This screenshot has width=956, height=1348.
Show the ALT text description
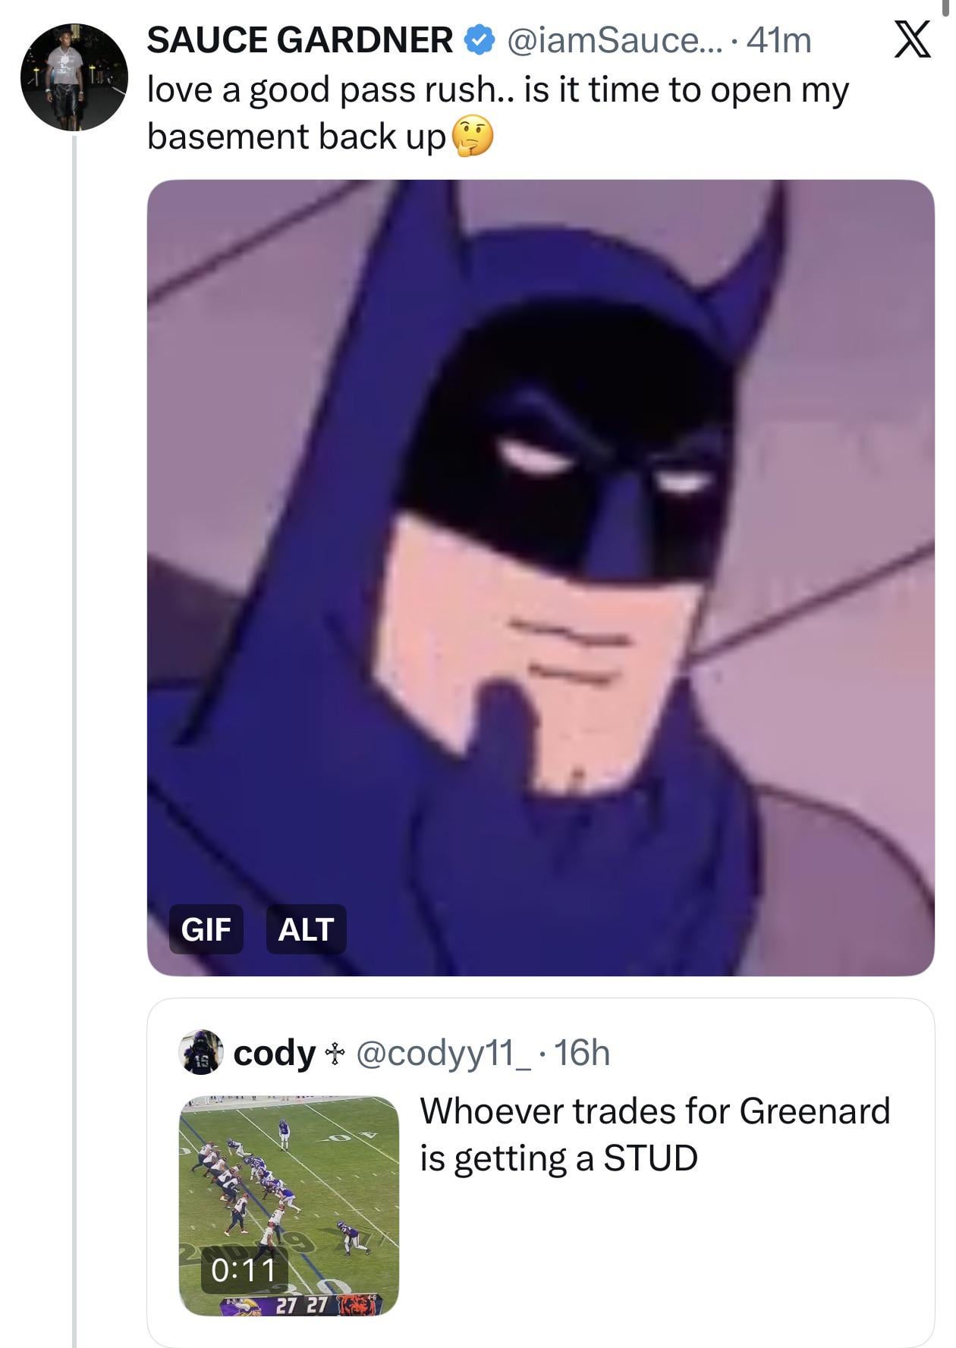pos(306,929)
